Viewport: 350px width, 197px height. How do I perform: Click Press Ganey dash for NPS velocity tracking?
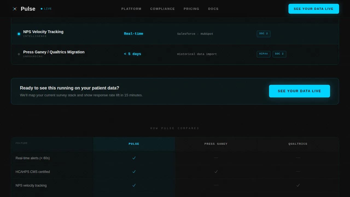click(216, 185)
